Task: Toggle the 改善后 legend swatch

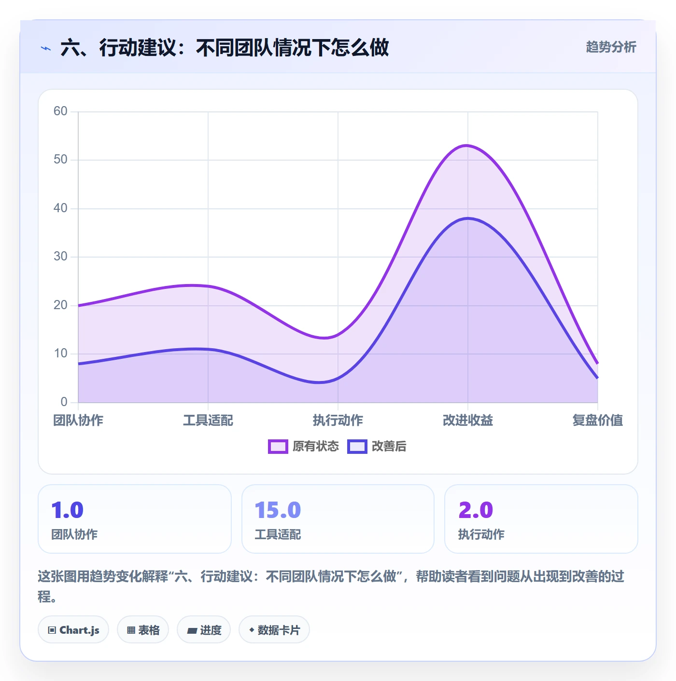Action: pyautogui.click(x=357, y=447)
